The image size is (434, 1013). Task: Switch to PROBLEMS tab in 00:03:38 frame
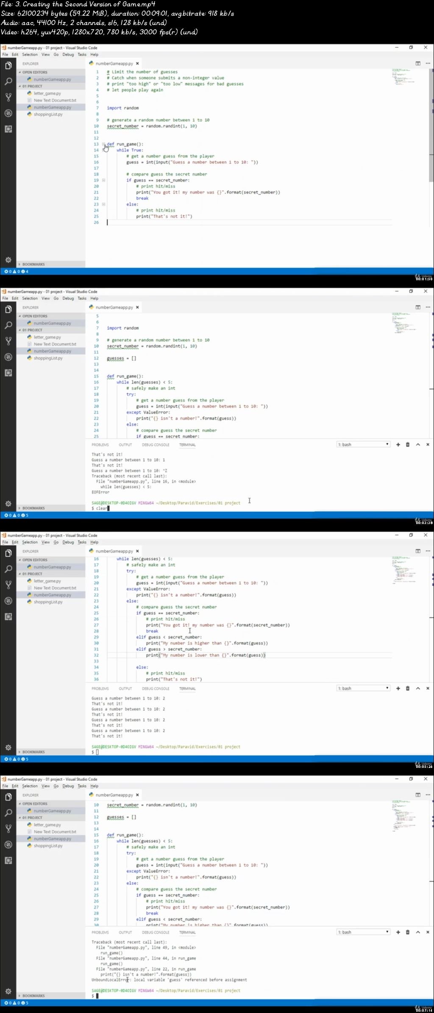tap(100, 445)
